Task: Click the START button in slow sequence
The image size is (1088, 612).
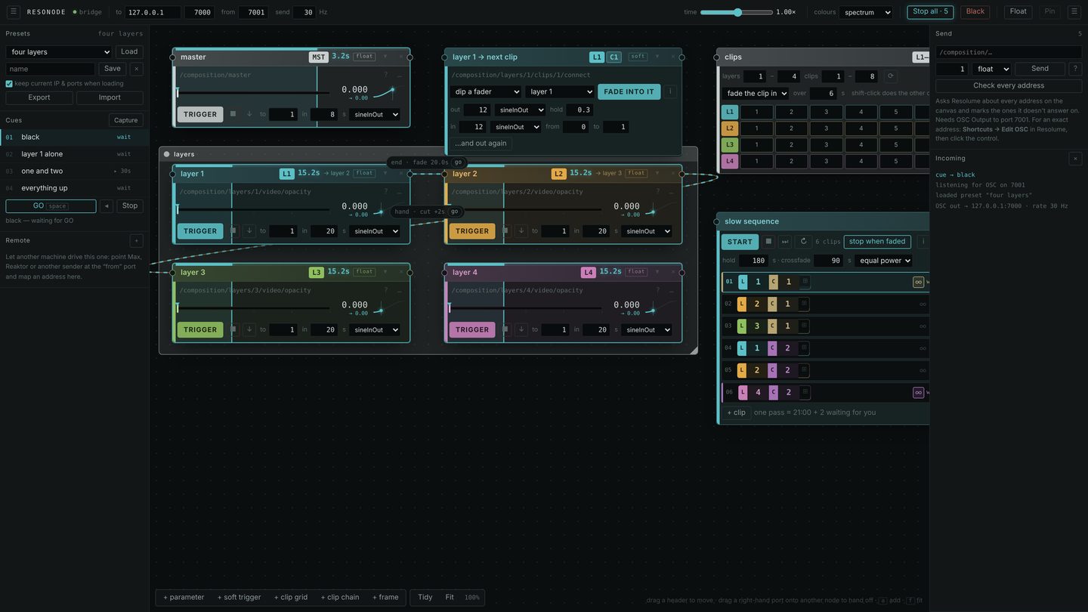Action: point(740,242)
